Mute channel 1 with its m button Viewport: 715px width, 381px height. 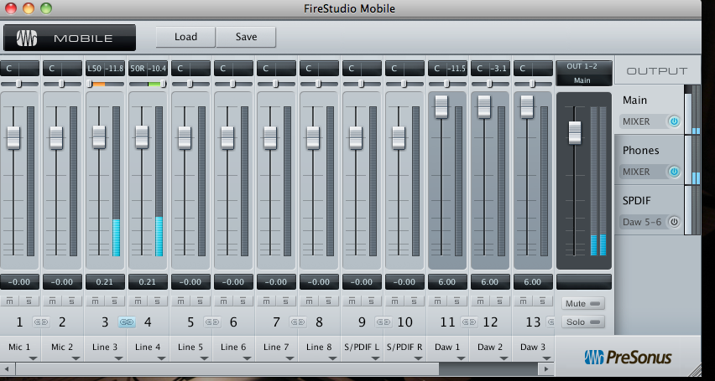pos(9,301)
